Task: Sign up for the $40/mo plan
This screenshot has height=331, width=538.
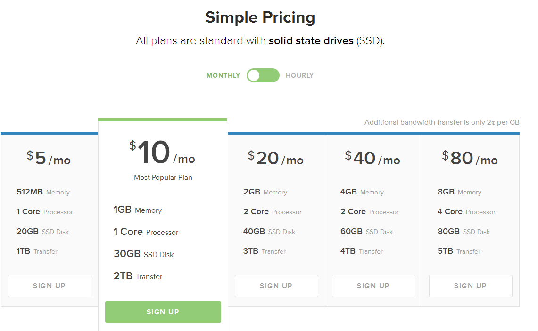Action: click(373, 286)
